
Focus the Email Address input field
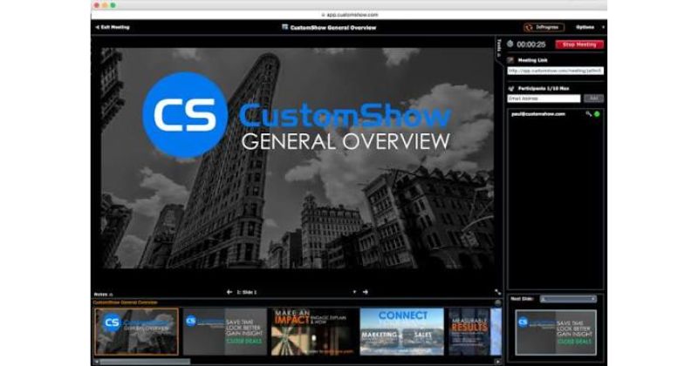pyautogui.click(x=544, y=98)
